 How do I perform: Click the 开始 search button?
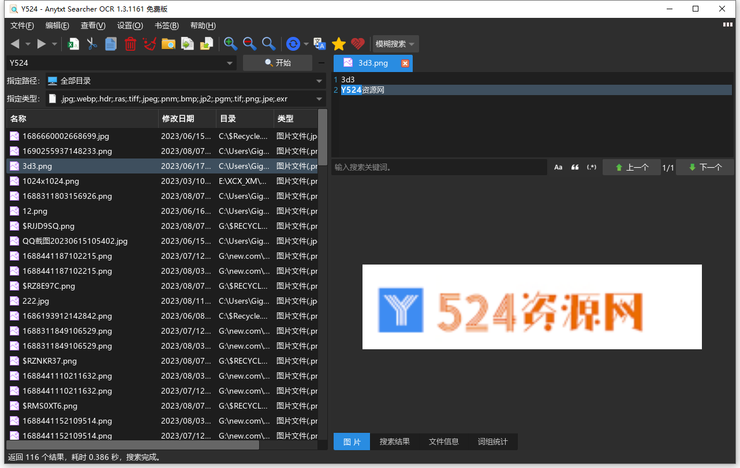click(x=278, y=63)
